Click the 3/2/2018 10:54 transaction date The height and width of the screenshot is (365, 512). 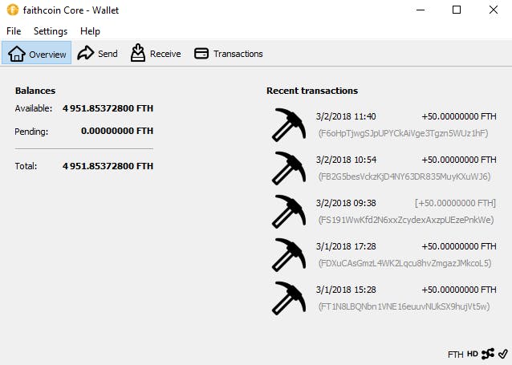click(x=346, y=160)
